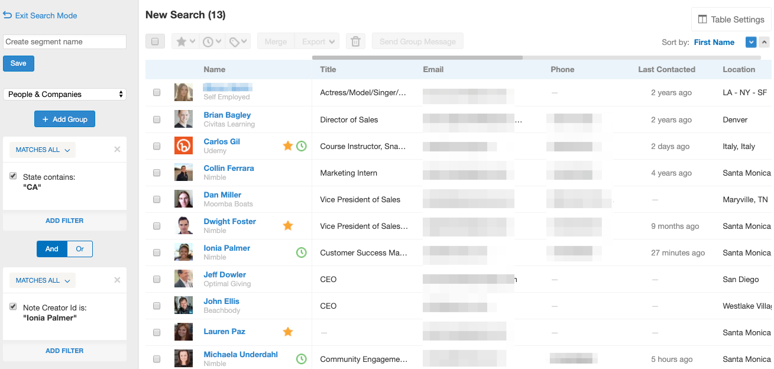Open the People & Companies dropdown

[x=64, y=94]
